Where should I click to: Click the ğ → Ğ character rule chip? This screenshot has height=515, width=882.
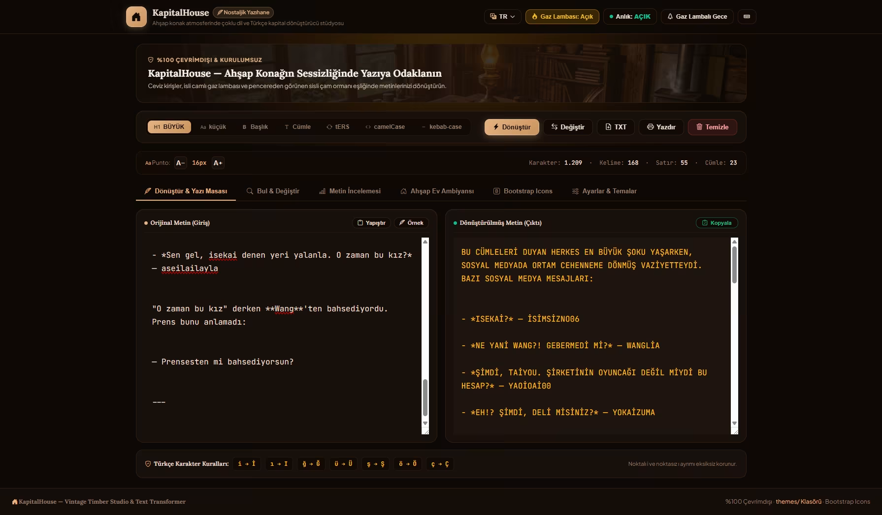(x=311, y=464)
